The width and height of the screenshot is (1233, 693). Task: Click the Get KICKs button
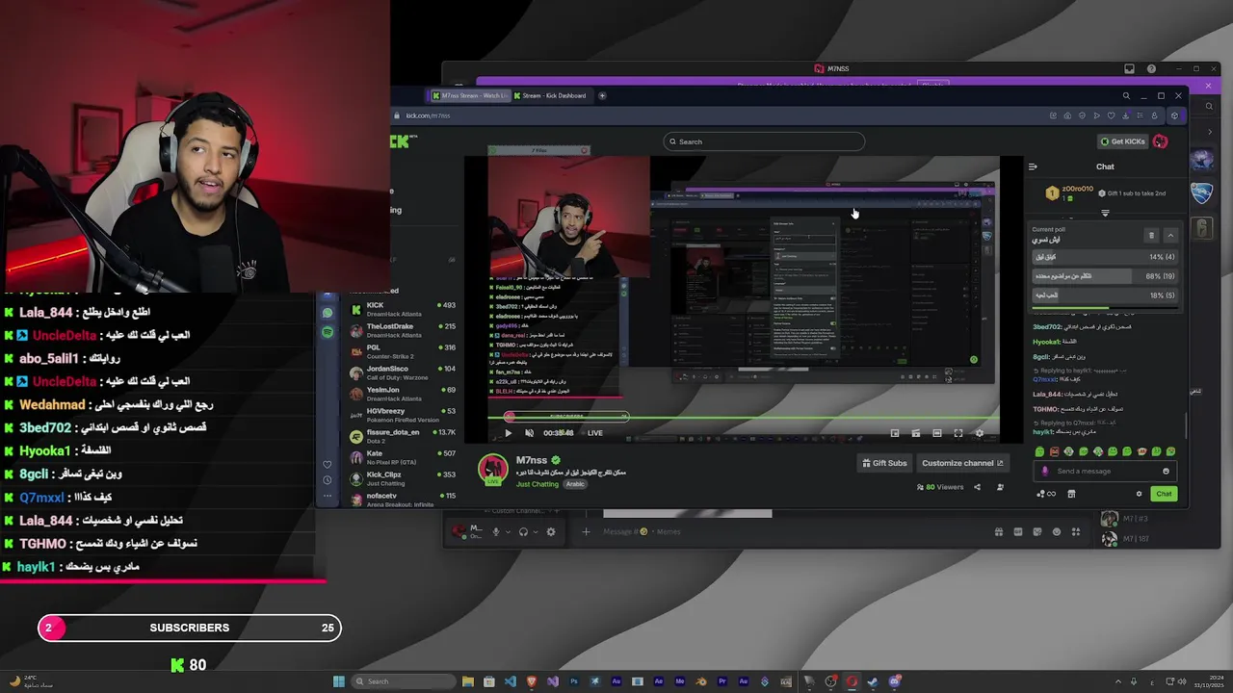click(x=1122, y=141)
